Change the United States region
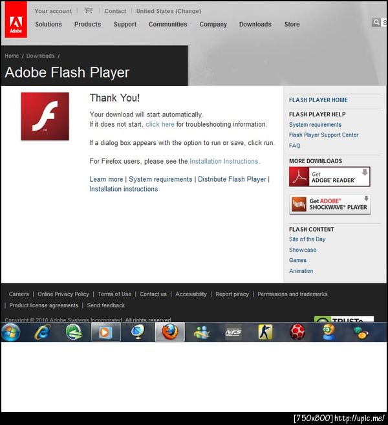Image resolution: width=388 pixels, height=425 pixels. (x=169, y=11)
